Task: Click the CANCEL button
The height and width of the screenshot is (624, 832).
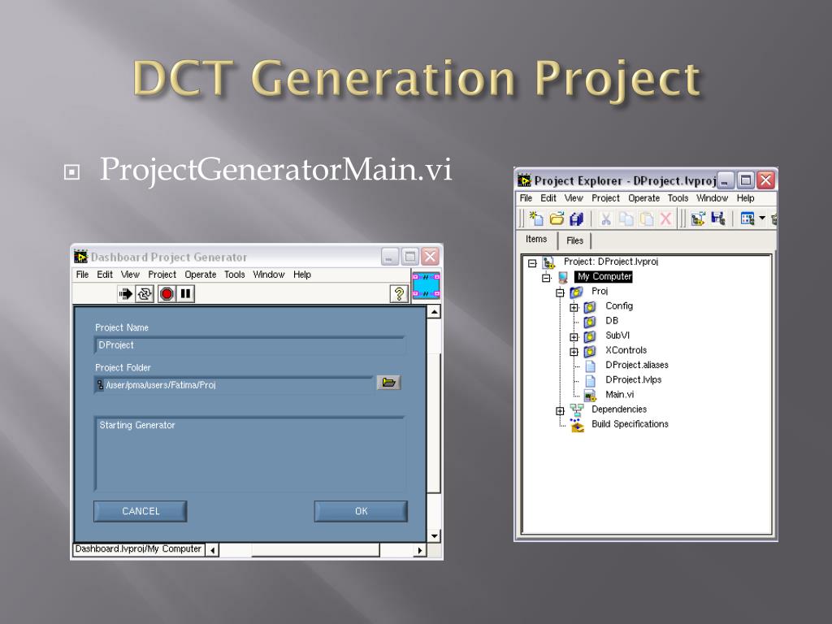Action: pos(140,511)
